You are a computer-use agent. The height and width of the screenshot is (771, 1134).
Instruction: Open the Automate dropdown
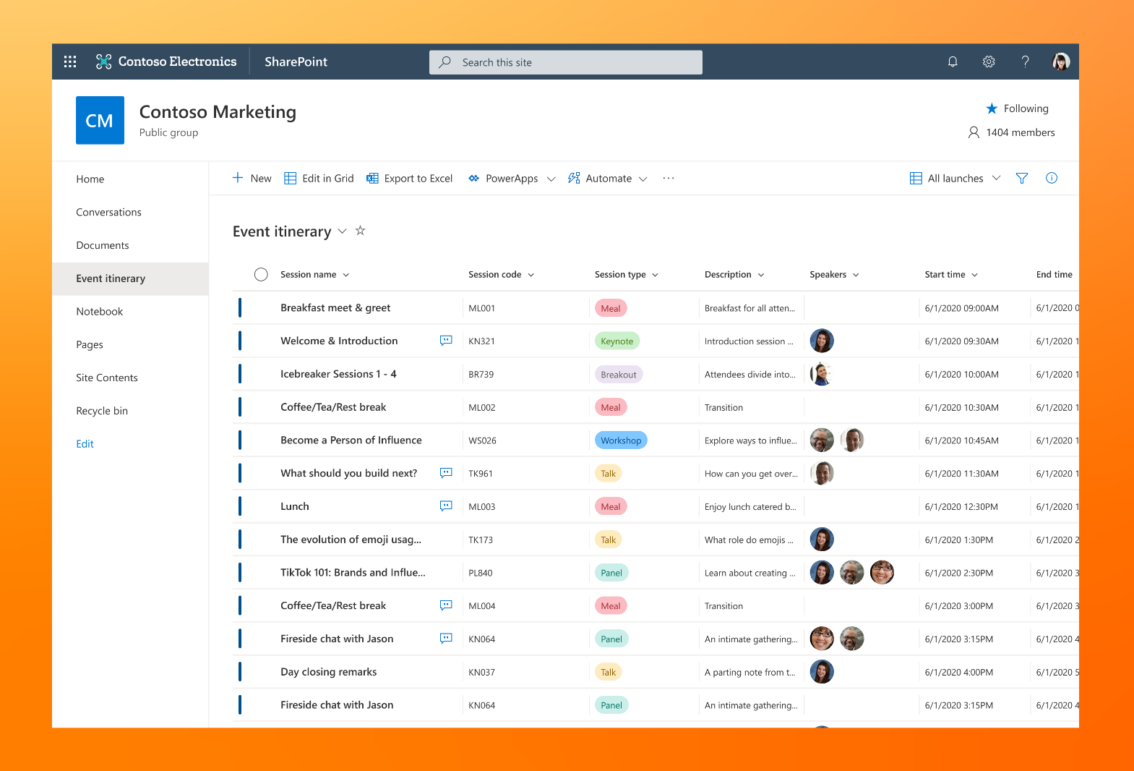pyautogui.click(x=607, y=178)
